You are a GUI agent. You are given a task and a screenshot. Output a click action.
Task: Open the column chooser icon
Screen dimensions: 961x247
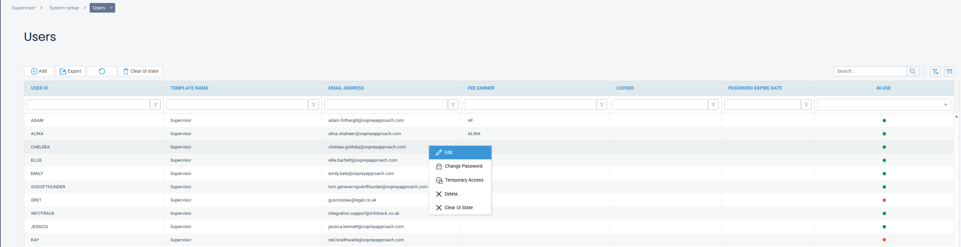(949, 71)
